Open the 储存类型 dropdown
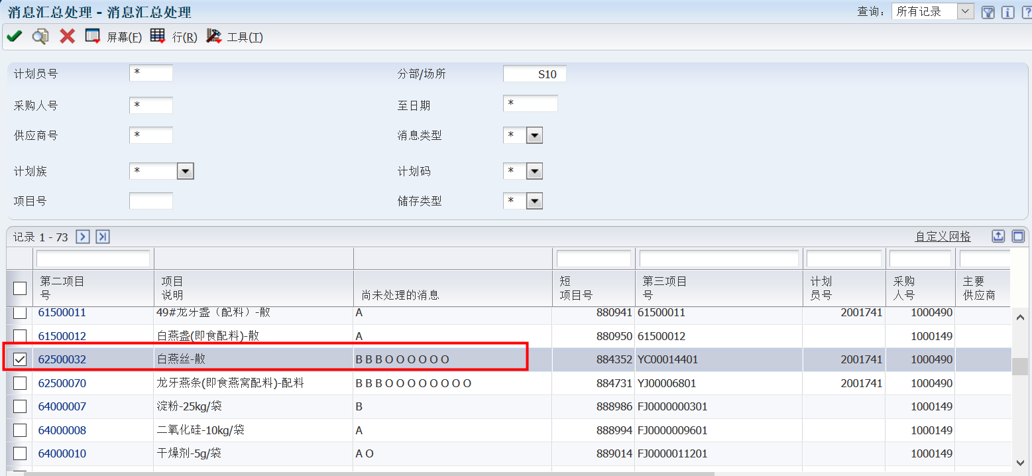This screenshot has width=1032, height=476. click(x=534, y=201)
